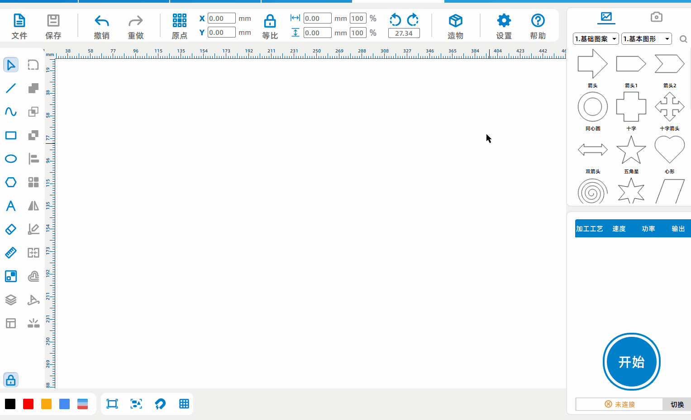691x420 pixels.
Task: Pick the orange color swatch
Action: pos(46,404)
